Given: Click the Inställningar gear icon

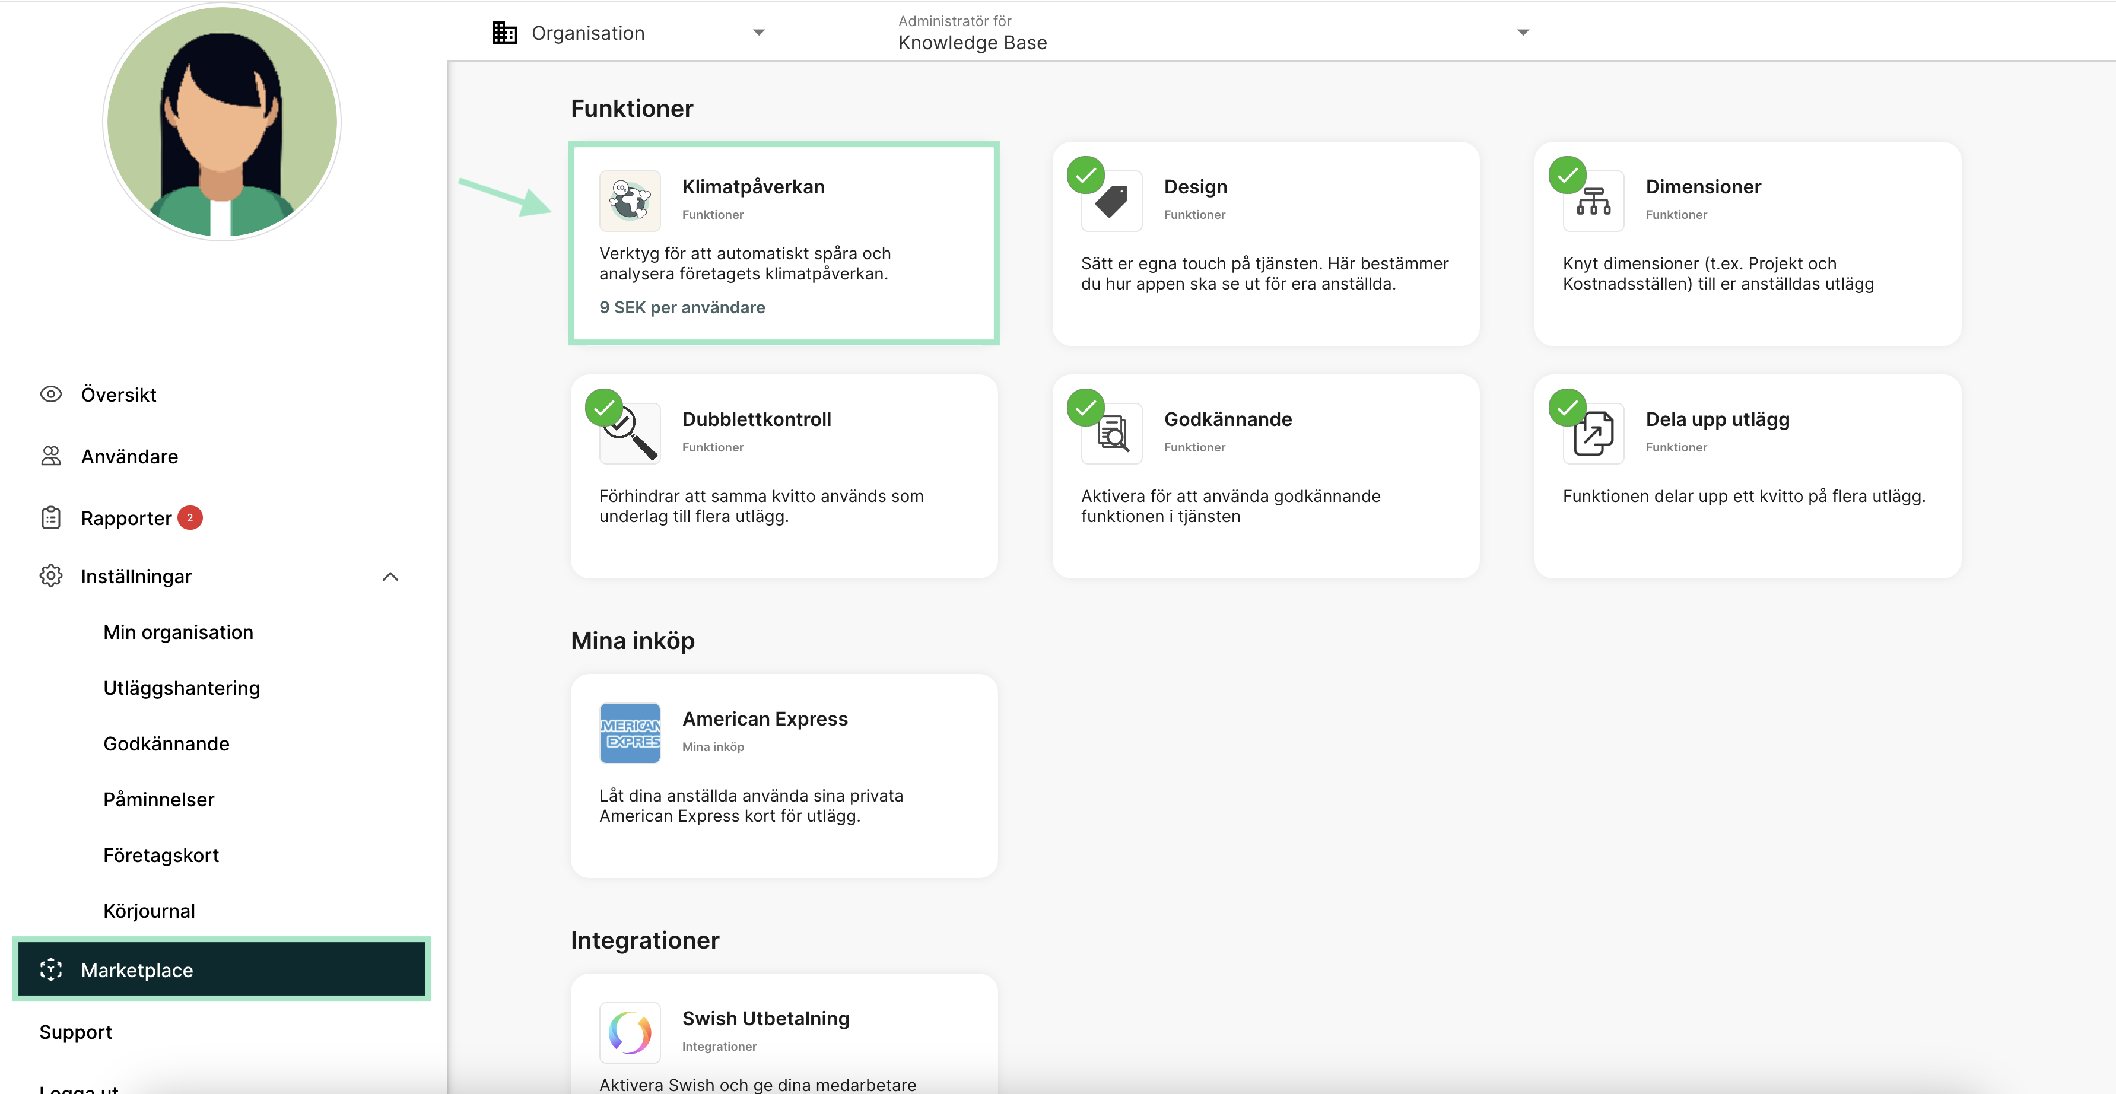Looking at the screenshot, I should [51, 575].
